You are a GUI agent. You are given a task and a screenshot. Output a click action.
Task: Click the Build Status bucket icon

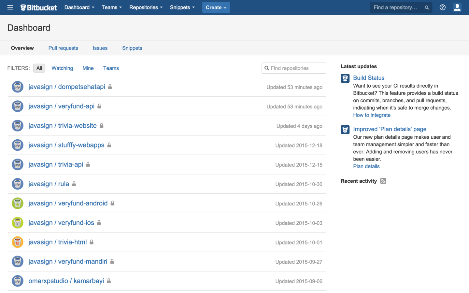(345, 78)
